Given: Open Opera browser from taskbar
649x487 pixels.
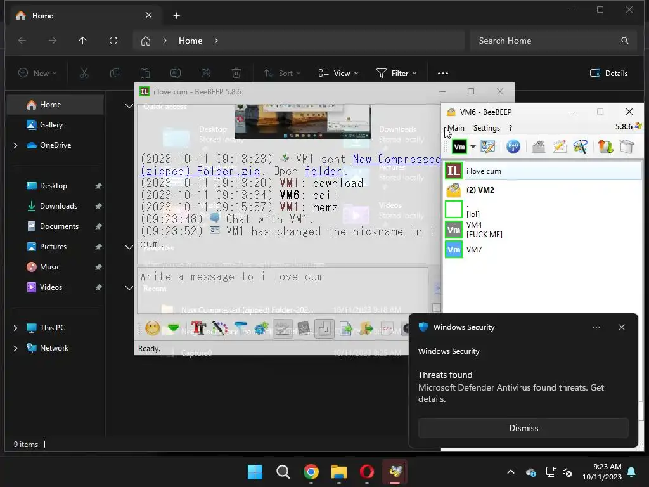Looking at the screenshot, I should pos(367,472).
